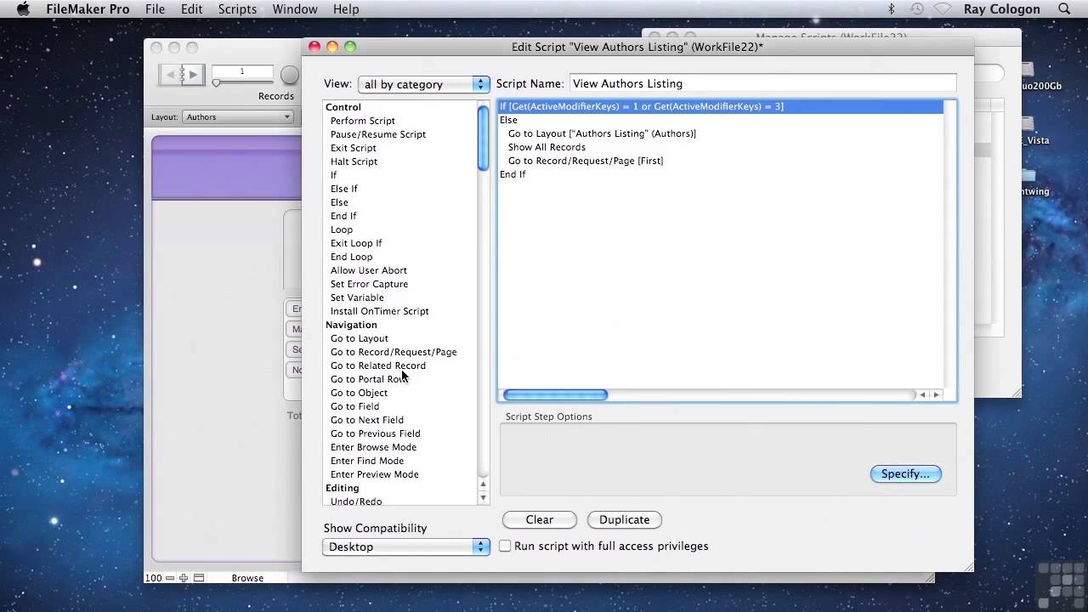Image resolution: width=1088 pixels, height=612 pixels.
Task: Click script pane scroll left arrow
Action: click(922, 395)
